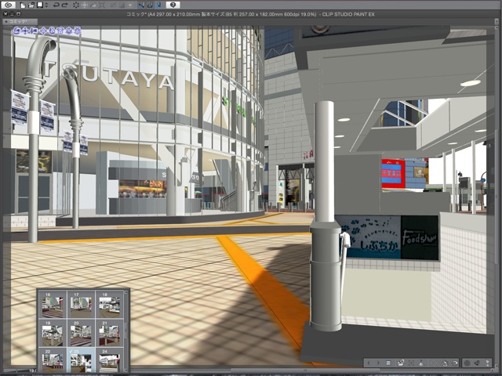Select the fifth object rotation manipulator icon

53,31
